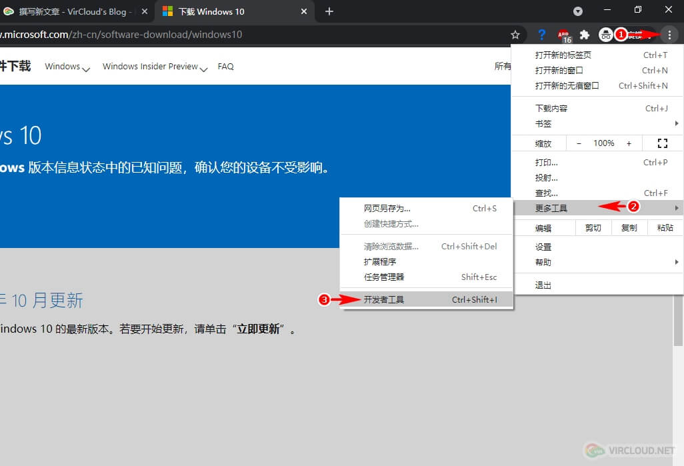
Task: Restore down the Chrome window
Action: tap(638, 9)
